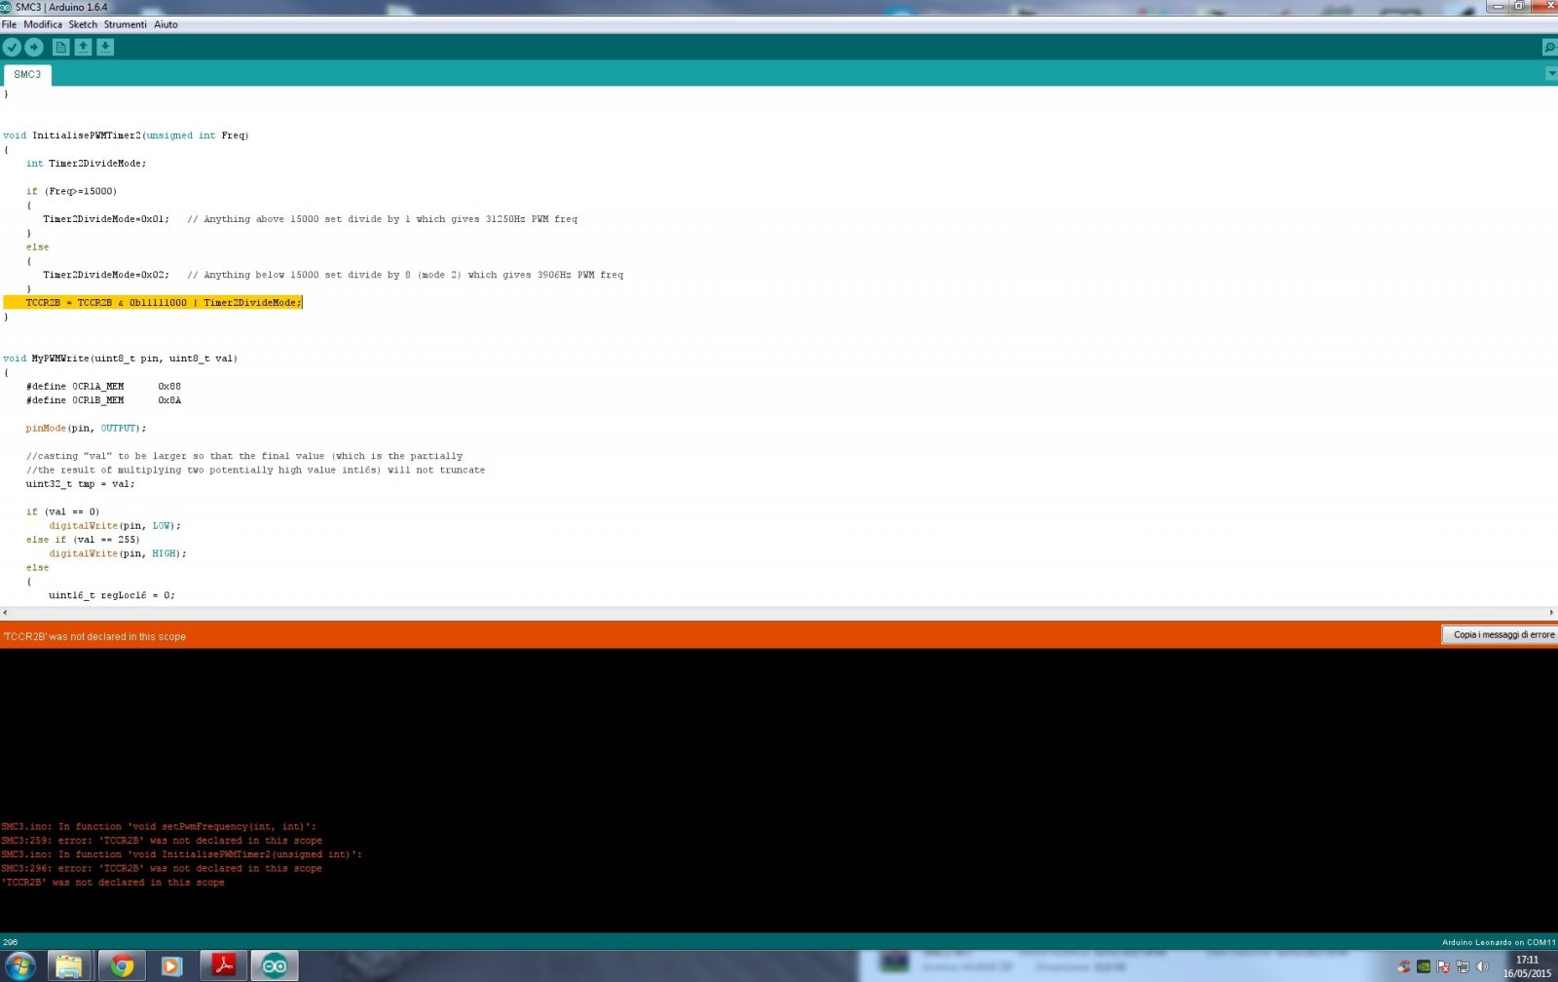
Task: Click the uint16_t regLoc16 = 0 line
Action: [112, 595]
